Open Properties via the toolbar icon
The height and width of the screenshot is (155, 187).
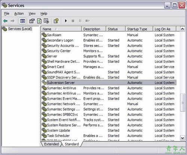[32, 21]
